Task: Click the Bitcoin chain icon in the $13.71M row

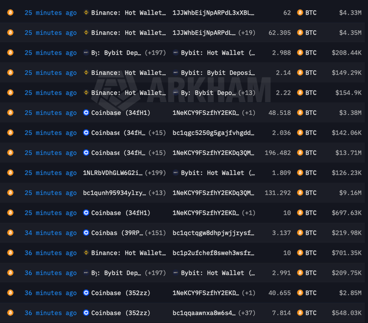Action: point(10,153)
